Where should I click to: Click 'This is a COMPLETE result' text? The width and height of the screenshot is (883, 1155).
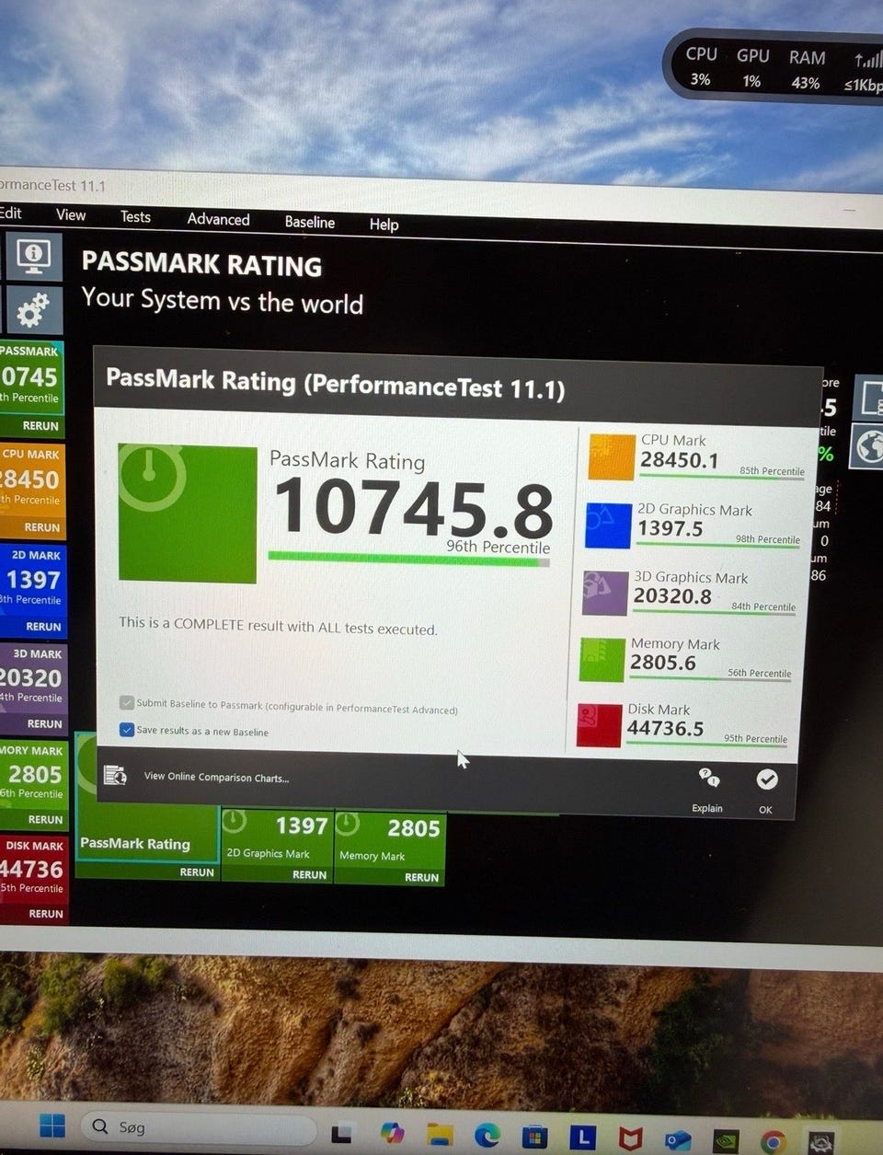coord(278,626)
